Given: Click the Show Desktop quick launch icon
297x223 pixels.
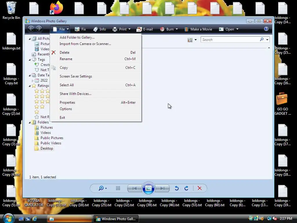Looking at the screenshot, I should pyautogui.click(x=21, y=219).
